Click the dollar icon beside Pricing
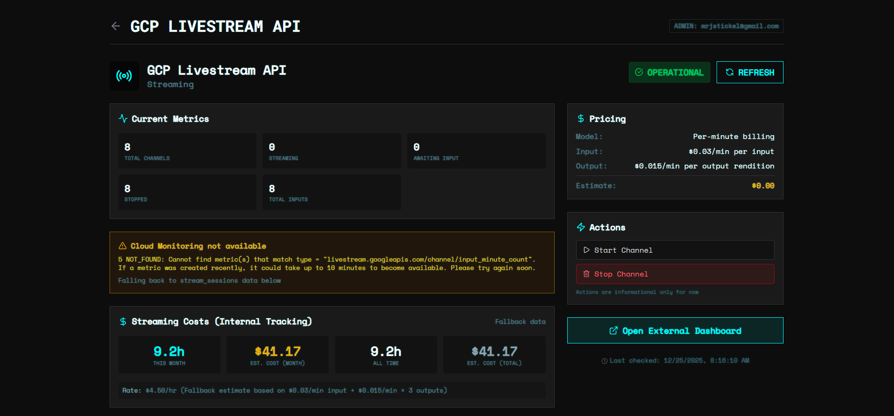Viewport: 894px width, 416px height. (x=581, y=119)
